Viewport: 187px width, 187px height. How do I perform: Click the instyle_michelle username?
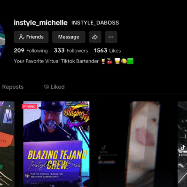(40, 23)
